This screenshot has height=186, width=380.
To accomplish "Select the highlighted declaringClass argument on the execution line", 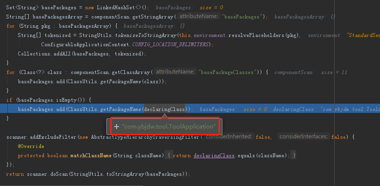I will (x=164, y=110).
